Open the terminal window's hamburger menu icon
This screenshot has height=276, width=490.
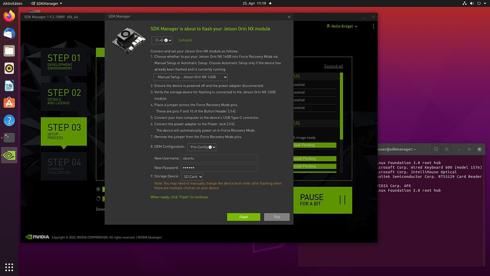coord(446,149)
